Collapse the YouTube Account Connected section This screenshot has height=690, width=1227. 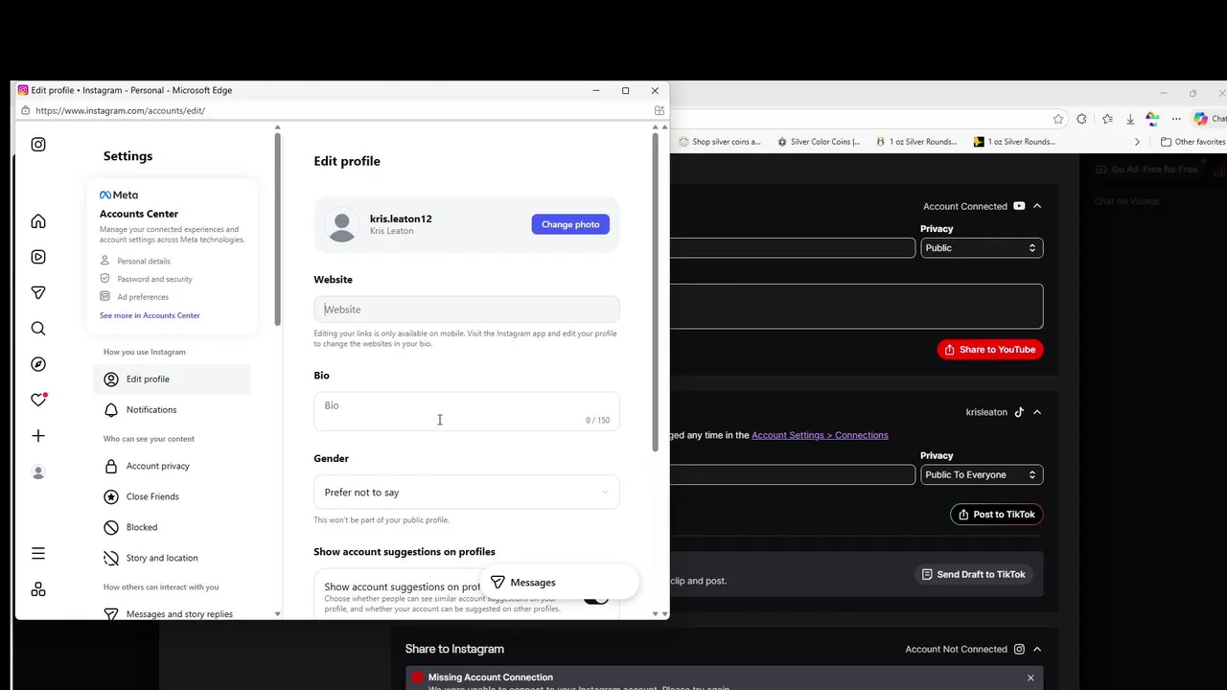pos(1037,206)
